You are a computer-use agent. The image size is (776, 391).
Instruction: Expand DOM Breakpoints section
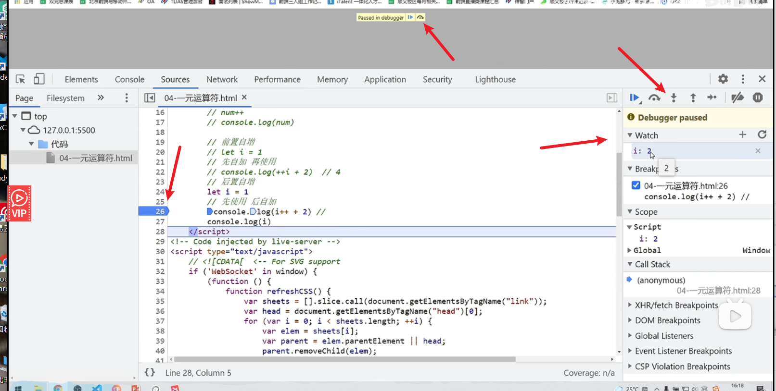pos(630,320)
